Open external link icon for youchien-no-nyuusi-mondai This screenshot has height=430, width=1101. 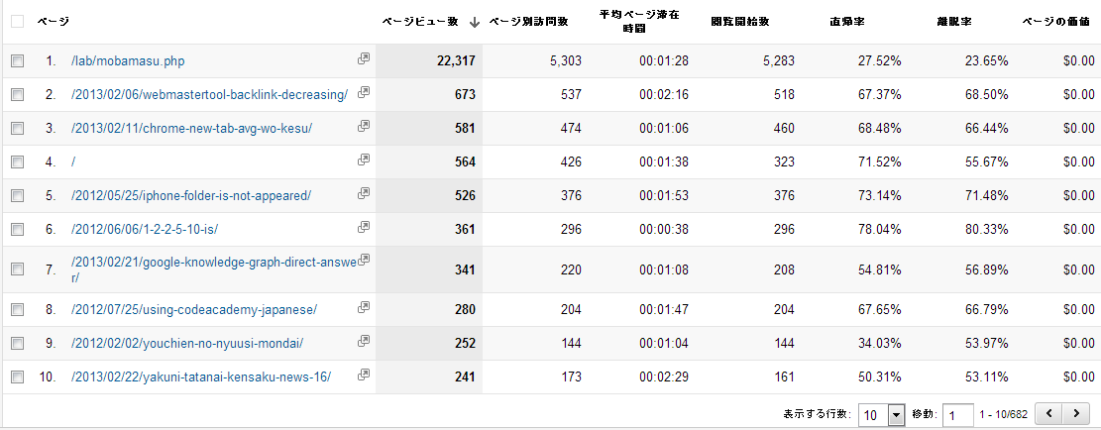pyautogui.click(x=364, y=343)
